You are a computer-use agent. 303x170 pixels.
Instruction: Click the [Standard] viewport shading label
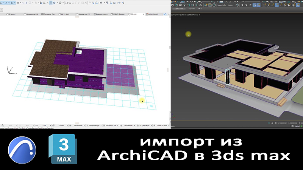184,15
